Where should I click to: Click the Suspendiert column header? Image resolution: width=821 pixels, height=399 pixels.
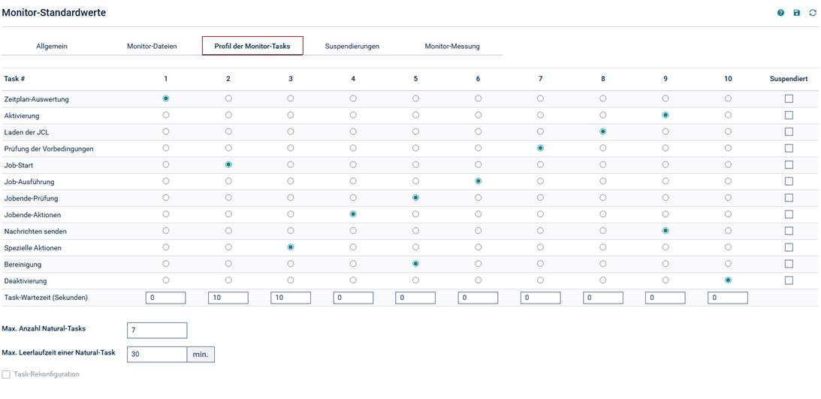(x=789, y=79)
